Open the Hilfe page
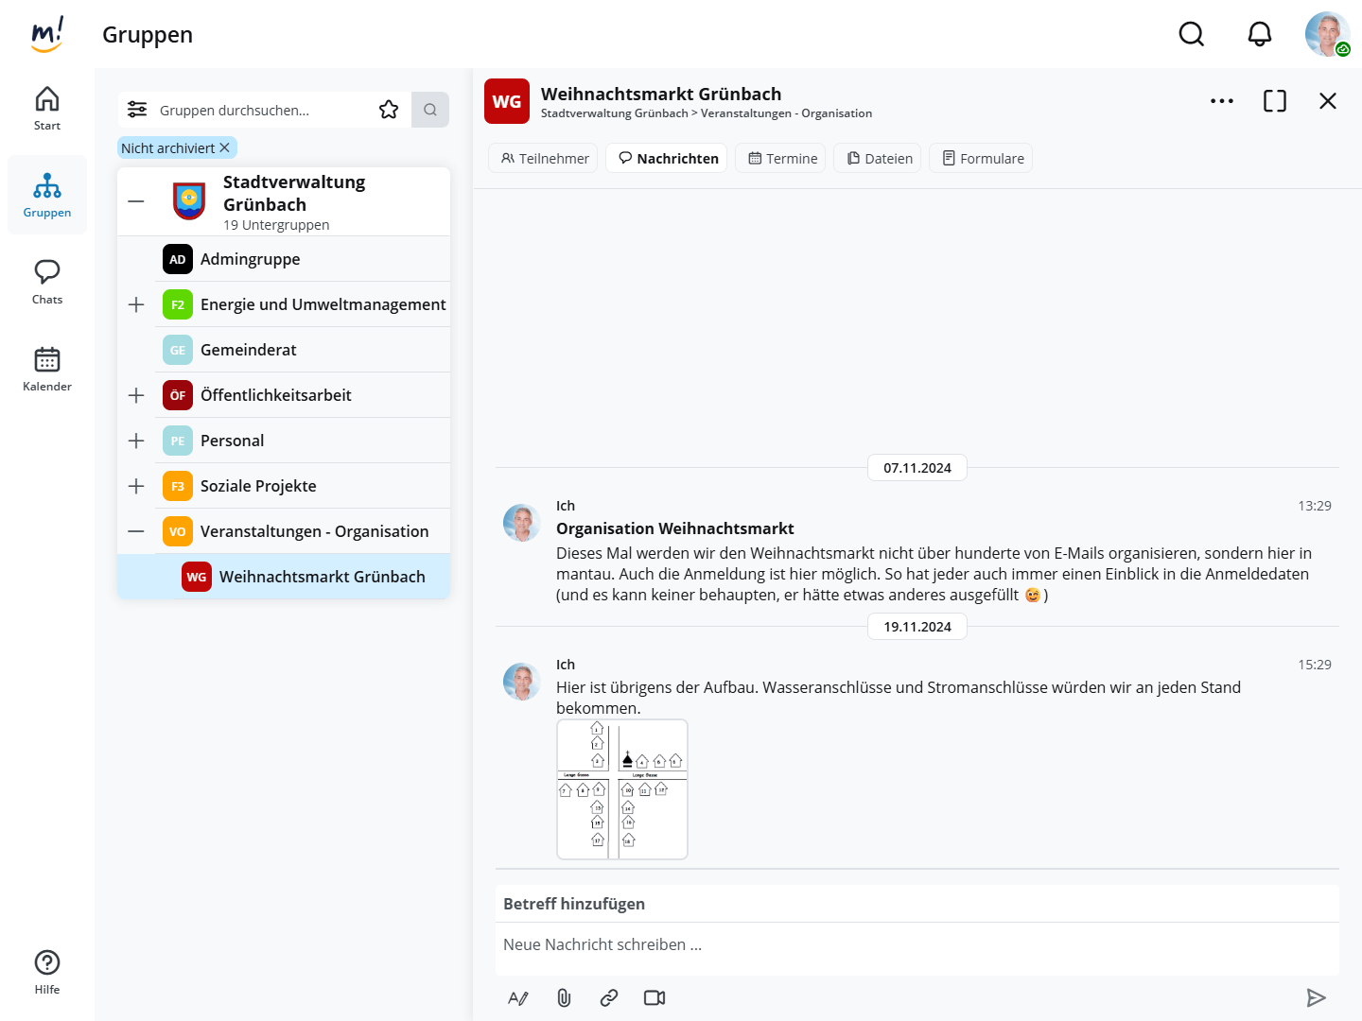This screenshot has width=1362, height=1021. (x=47, y=972)
